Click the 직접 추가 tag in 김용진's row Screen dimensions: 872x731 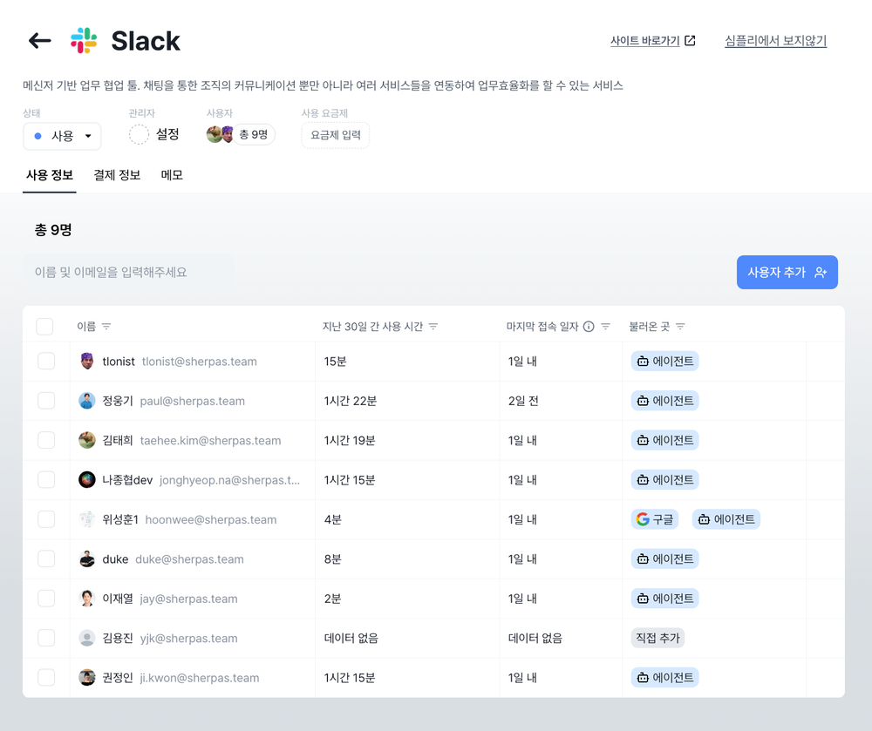(657, 638)
